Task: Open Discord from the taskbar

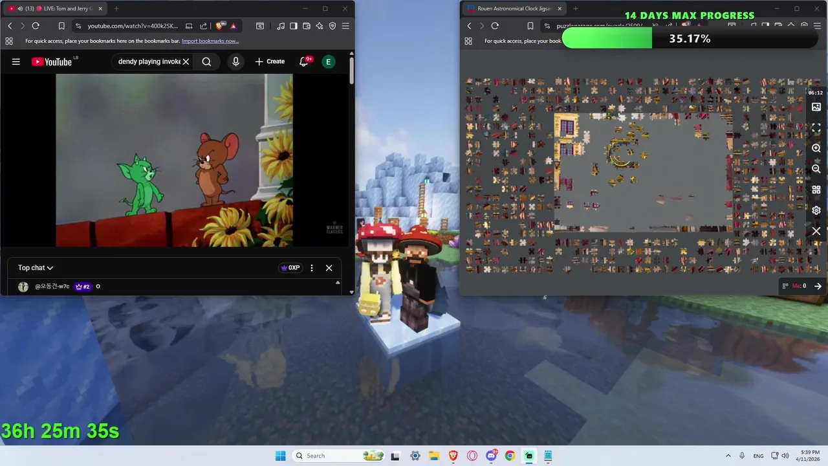Action: [491, 456]
